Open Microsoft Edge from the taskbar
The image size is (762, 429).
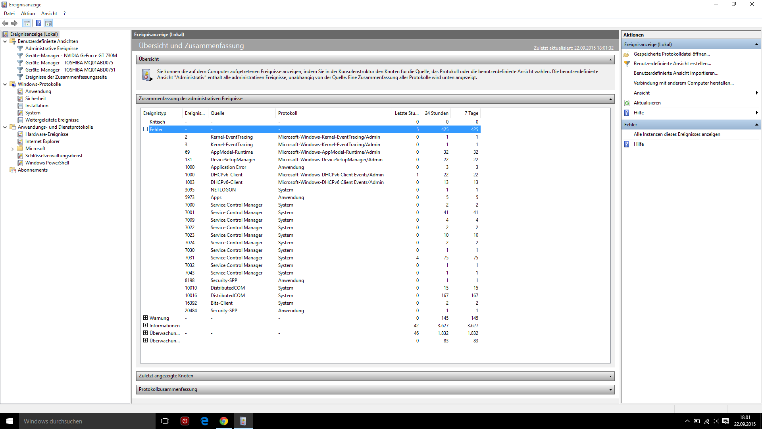(x=204, y=421)
